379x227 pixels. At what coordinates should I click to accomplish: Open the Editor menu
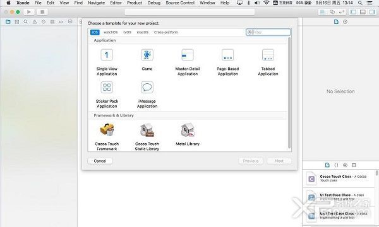coord(116,3)
